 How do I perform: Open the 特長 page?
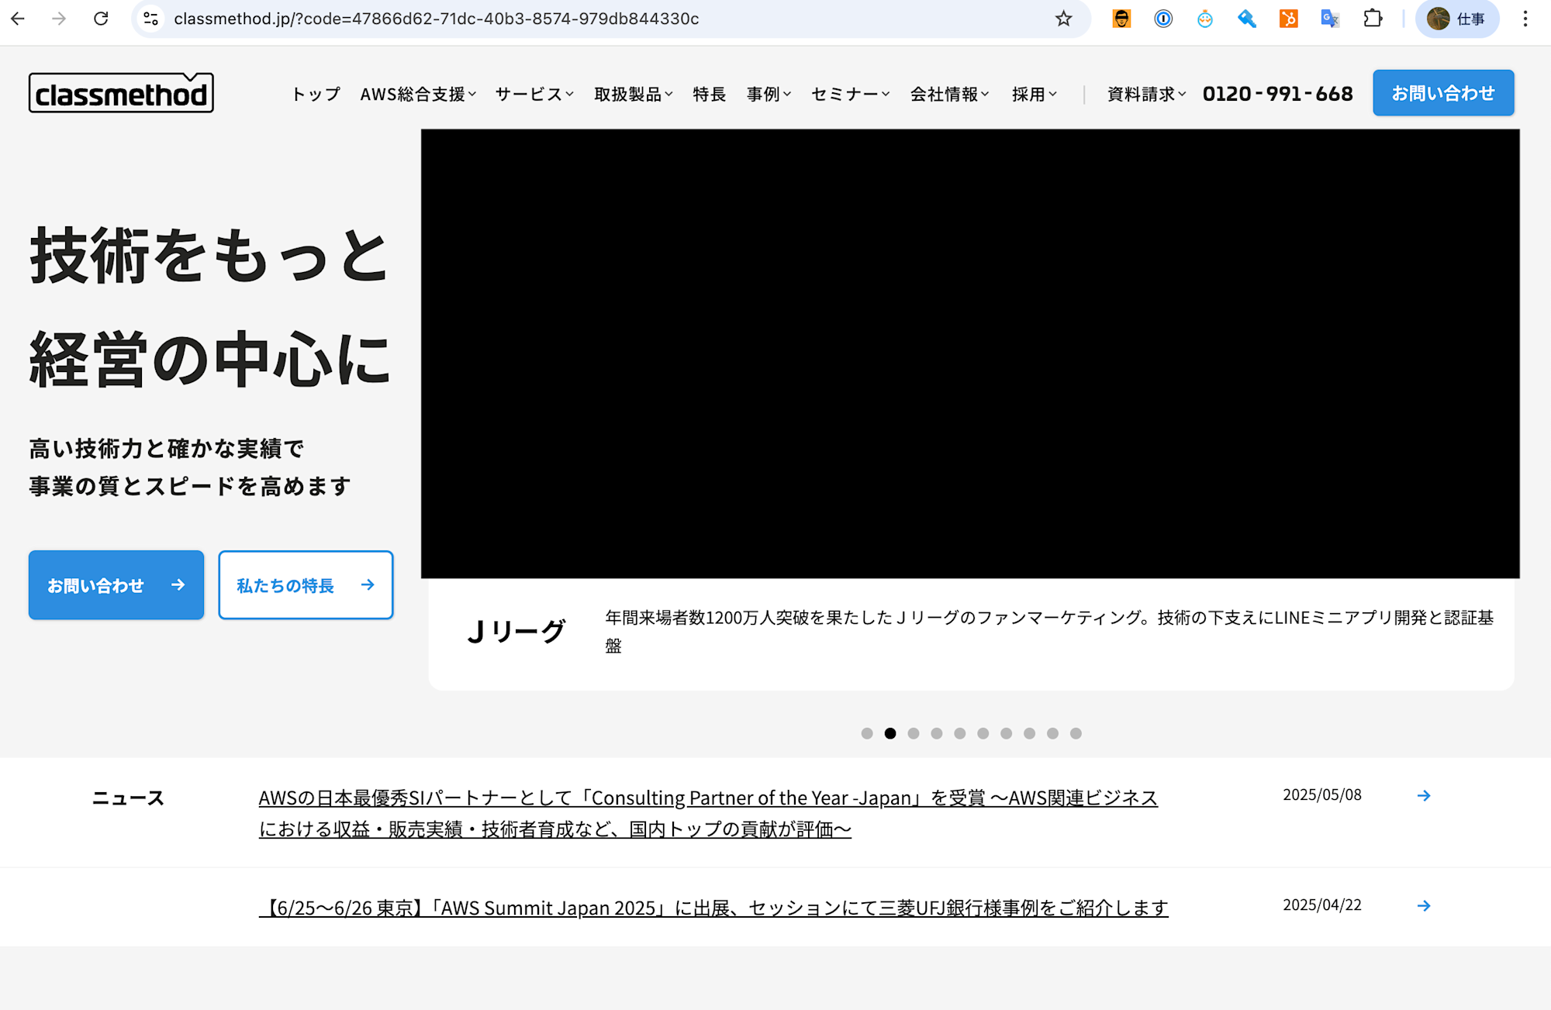click(710, 94)
